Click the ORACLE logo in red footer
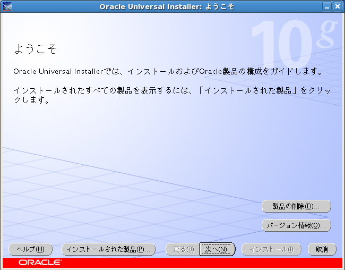 (x=40, y=262)
